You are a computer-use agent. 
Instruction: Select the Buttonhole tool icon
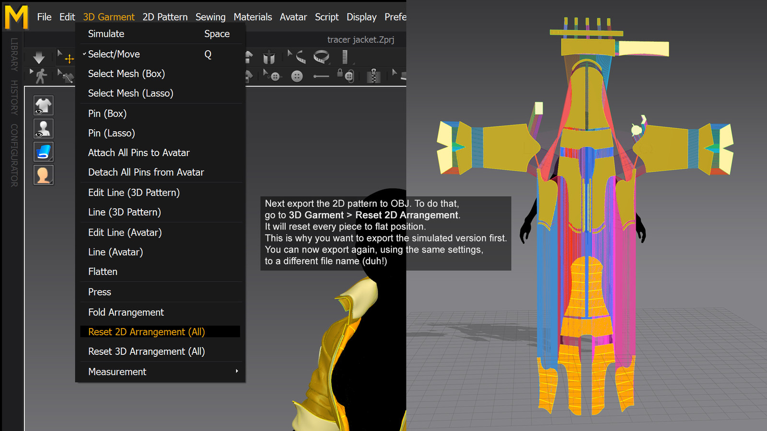pyautogui.click(x=321, y=76)
